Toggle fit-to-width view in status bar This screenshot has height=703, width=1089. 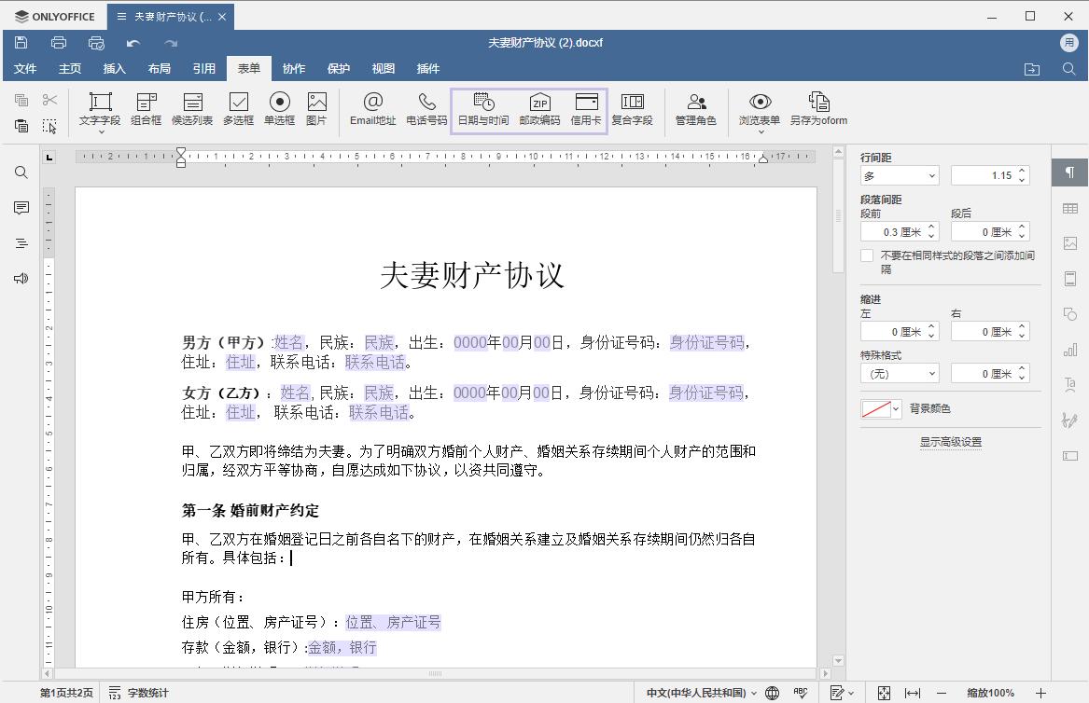[x=912, y=693]
